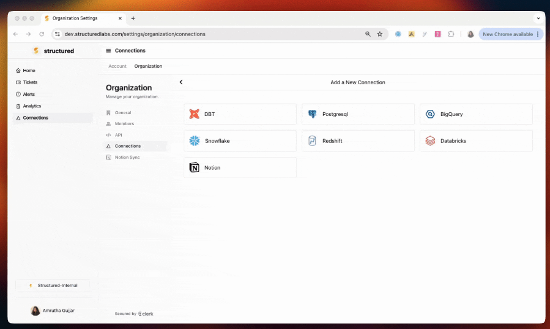Screen dimensions: 550x329
Task: Click the Alerts icon in sidebar
Action: pos(18,94)
